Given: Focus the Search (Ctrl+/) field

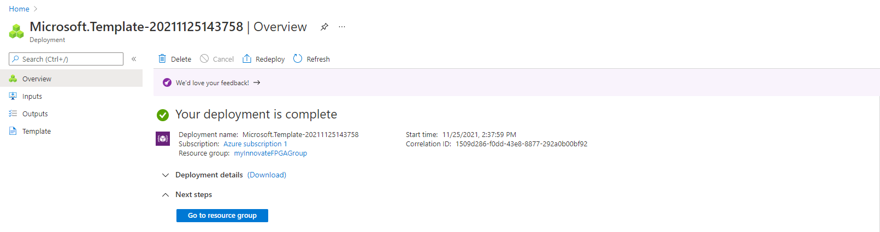Looking at the screenshot, I should tap(66, 59).
